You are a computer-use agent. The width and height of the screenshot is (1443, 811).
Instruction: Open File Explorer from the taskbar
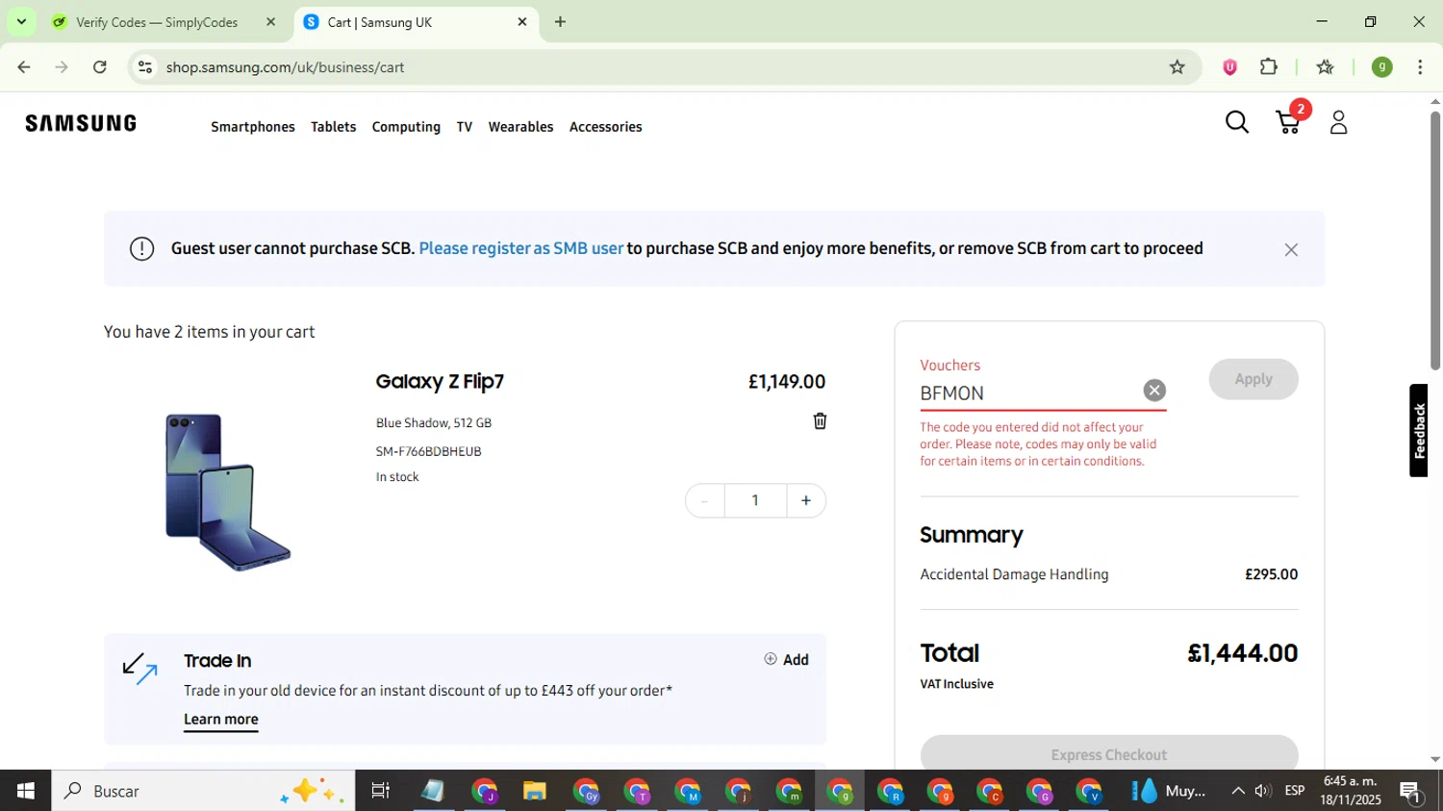[x=534, y=791]
